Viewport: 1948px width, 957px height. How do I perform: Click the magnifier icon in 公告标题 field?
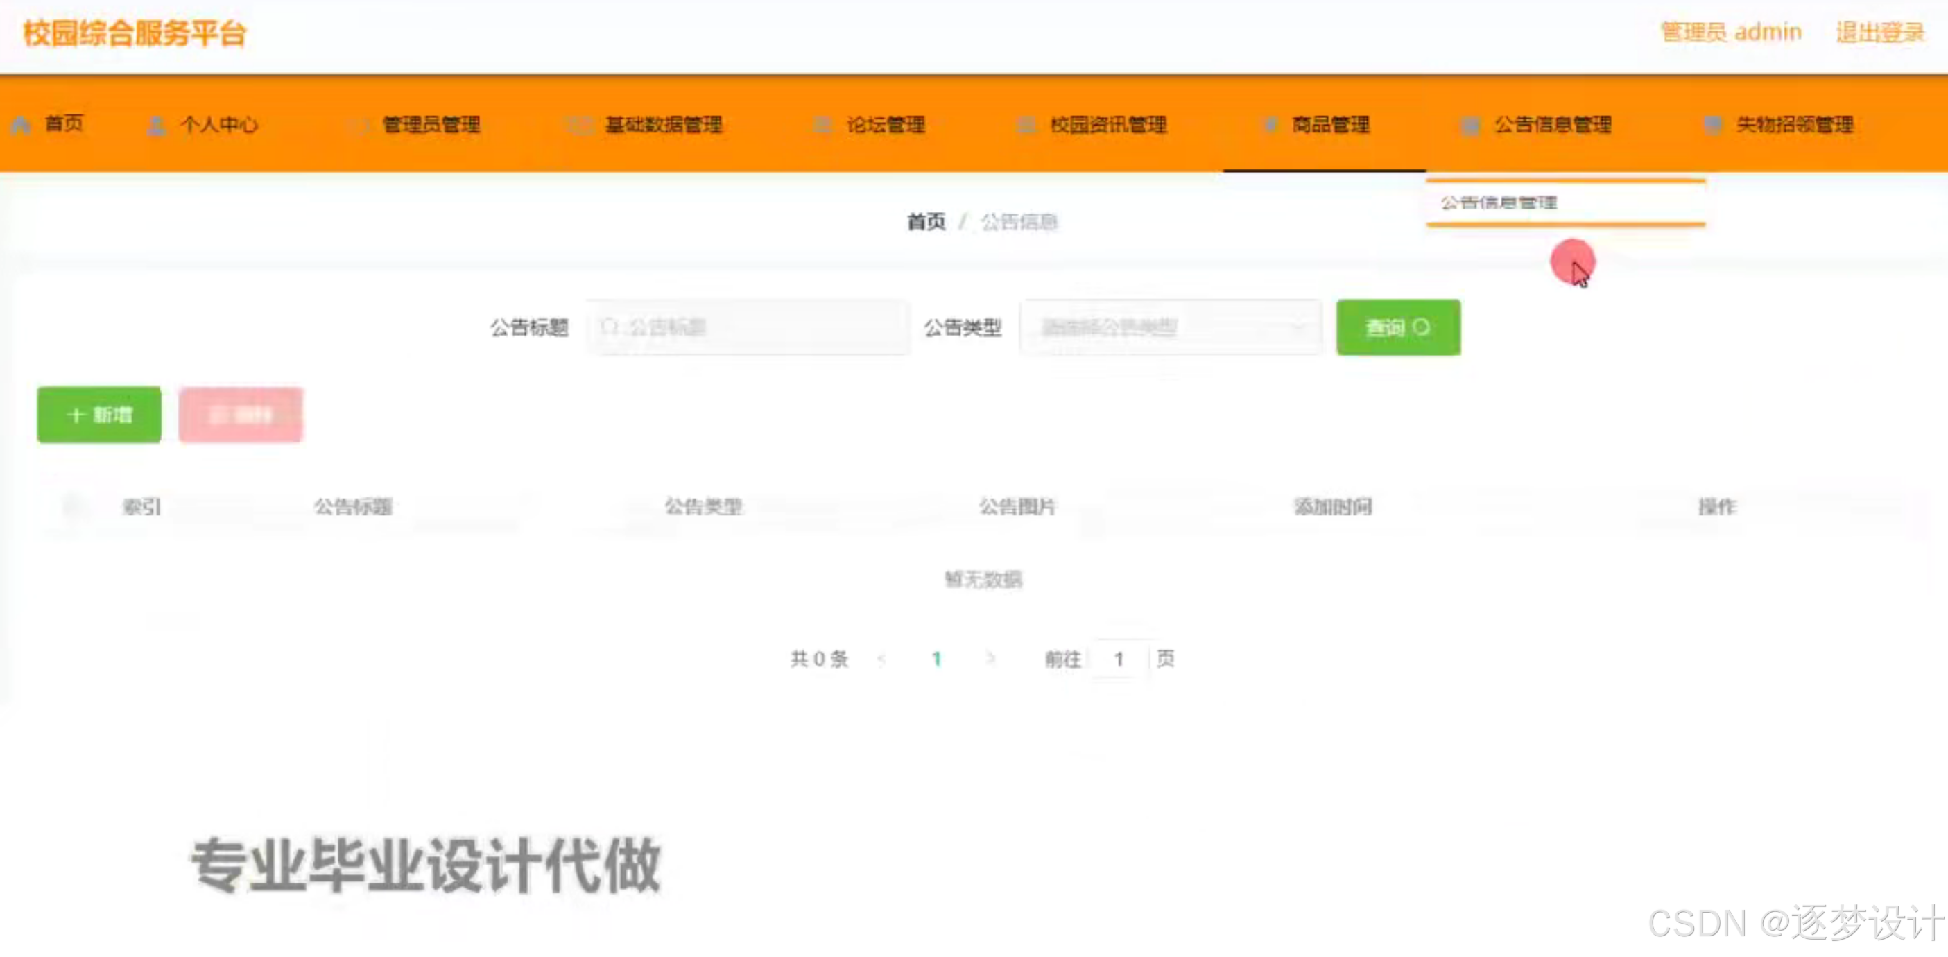click(x=611, y=327)
